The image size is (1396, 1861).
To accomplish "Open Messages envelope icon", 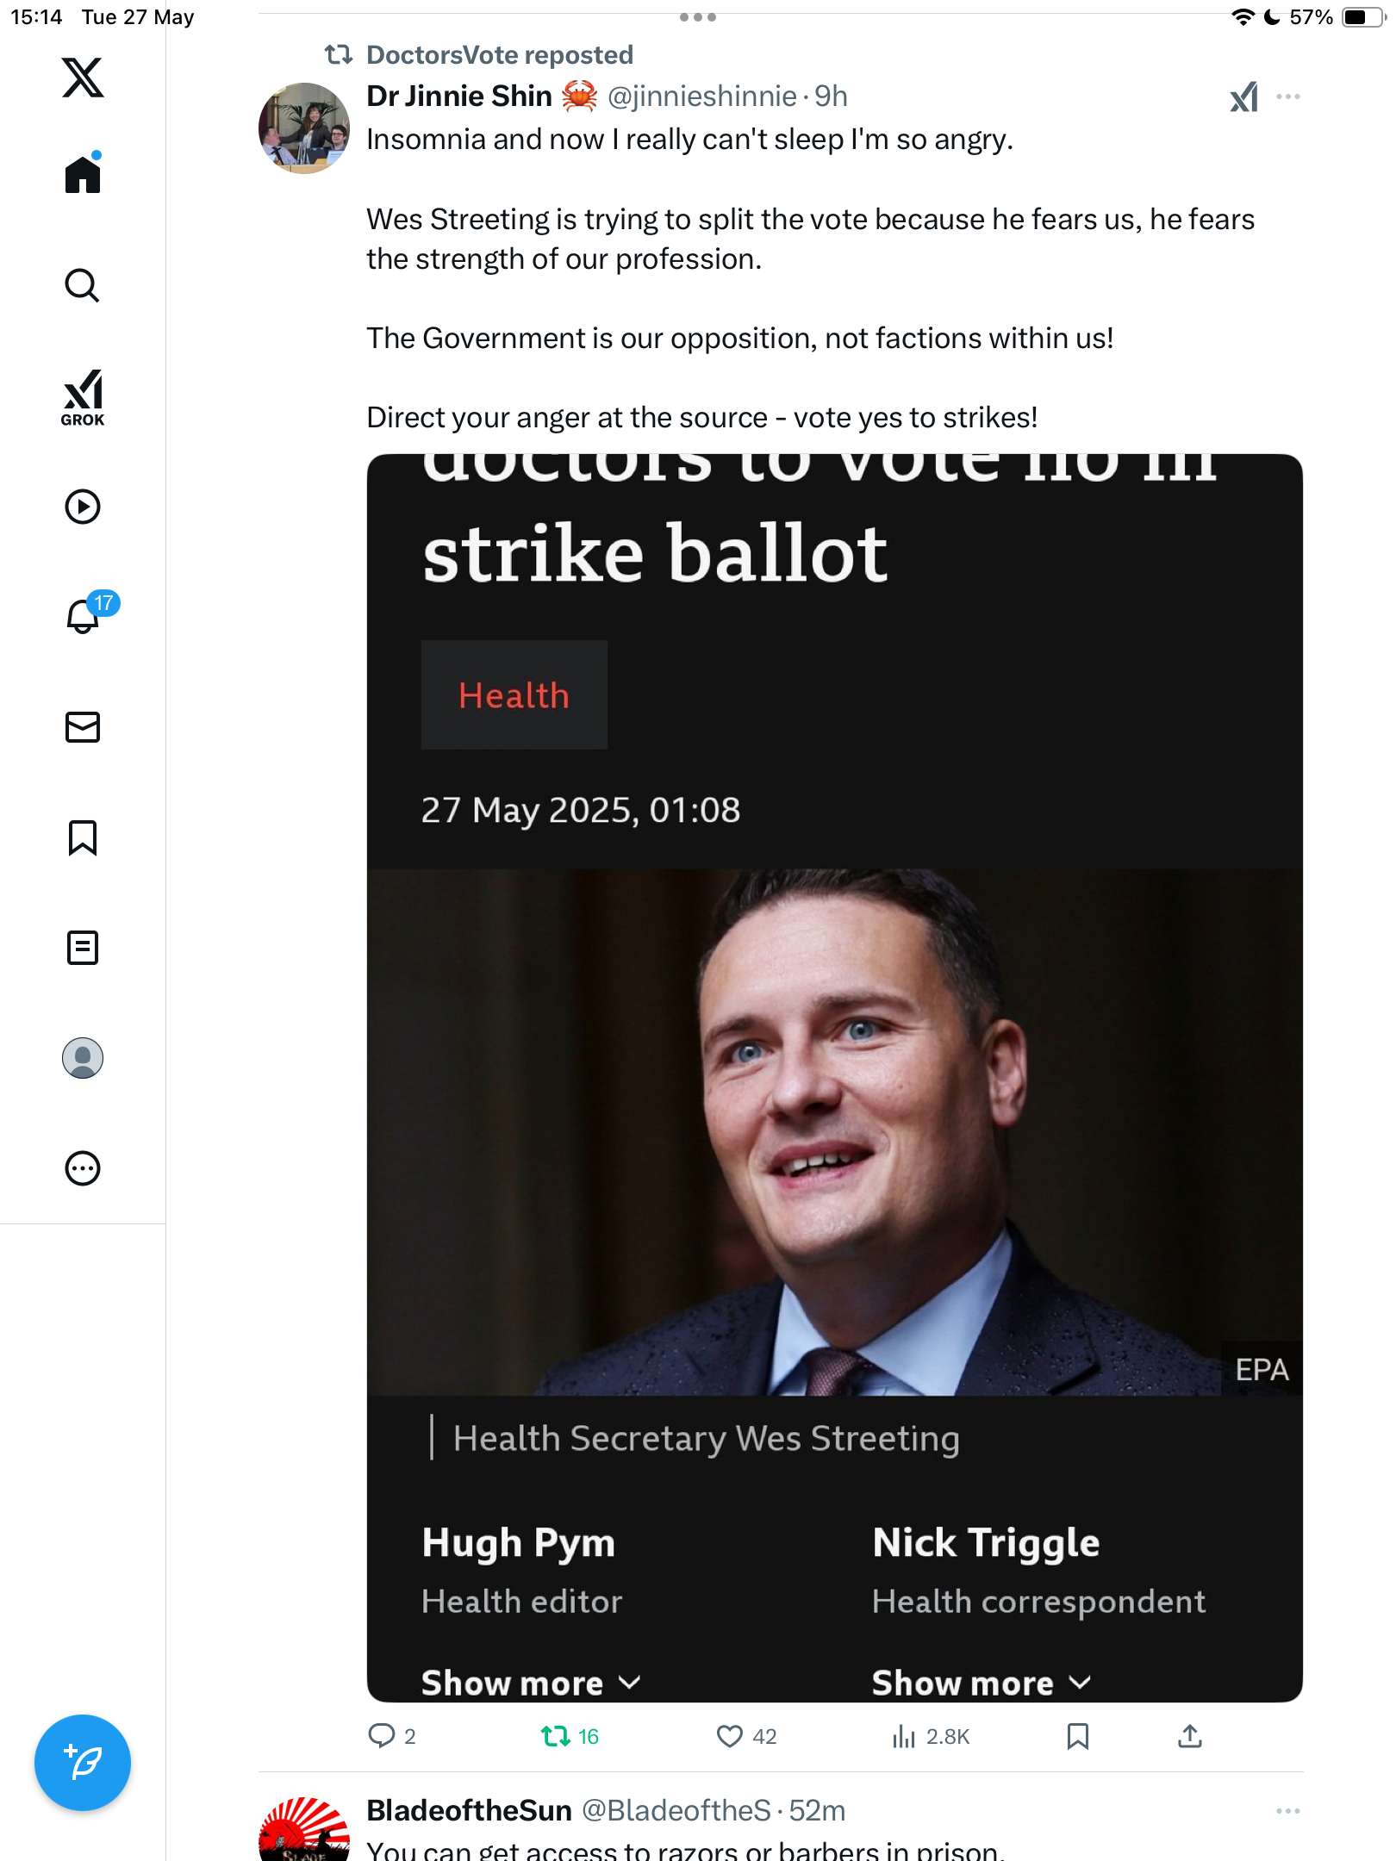I will tap(83, 727).
